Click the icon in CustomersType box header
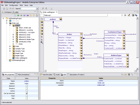 [124, 32]
